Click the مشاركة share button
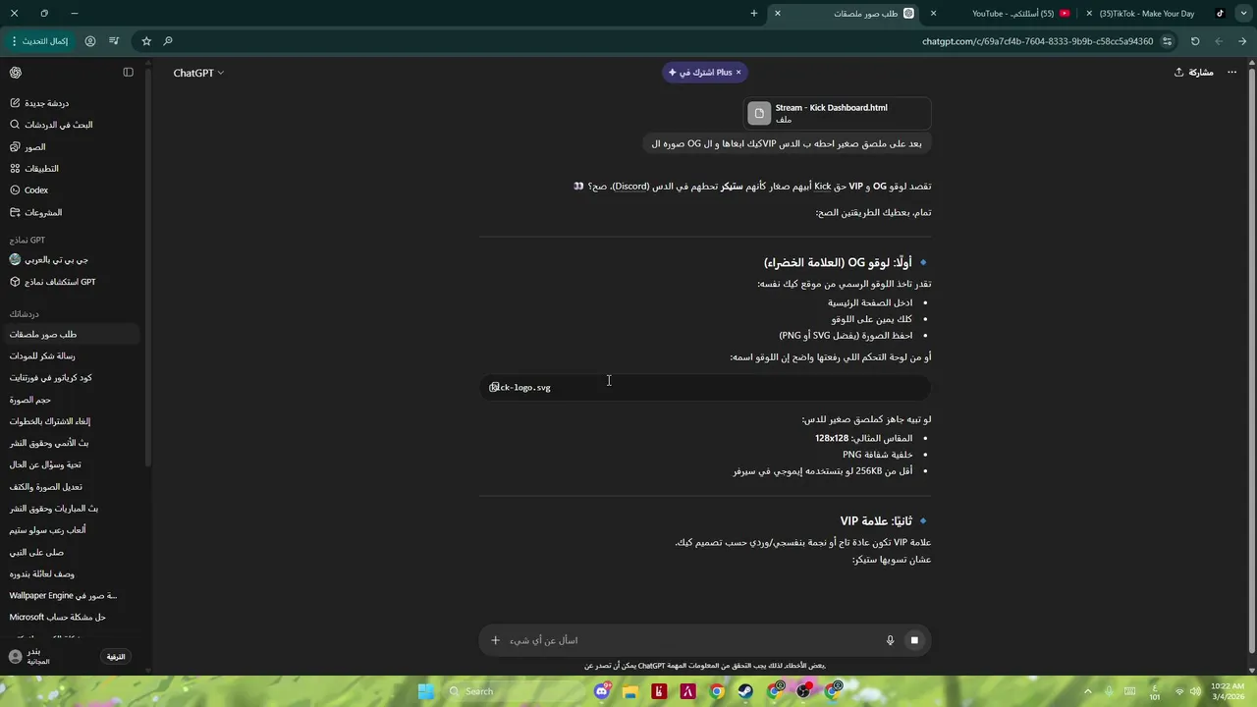 (x=1194, y=73)
